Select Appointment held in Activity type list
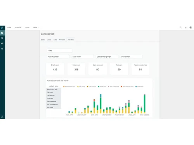Image resolution: width=194 pixels, height=145 pixels. tap(54, 89)
